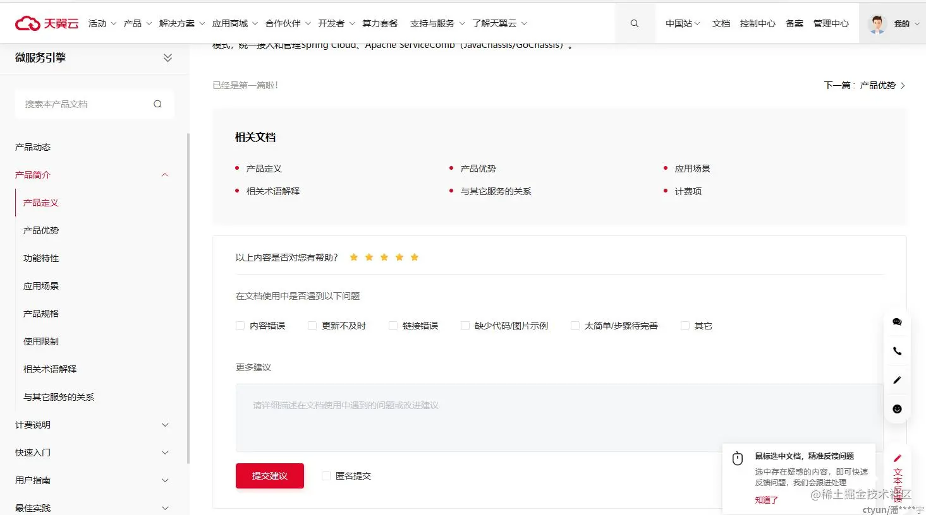Viewport: 926px width, 515px height.
Task: Focus the 搜索本产品文档 search field
Action: 85,104
